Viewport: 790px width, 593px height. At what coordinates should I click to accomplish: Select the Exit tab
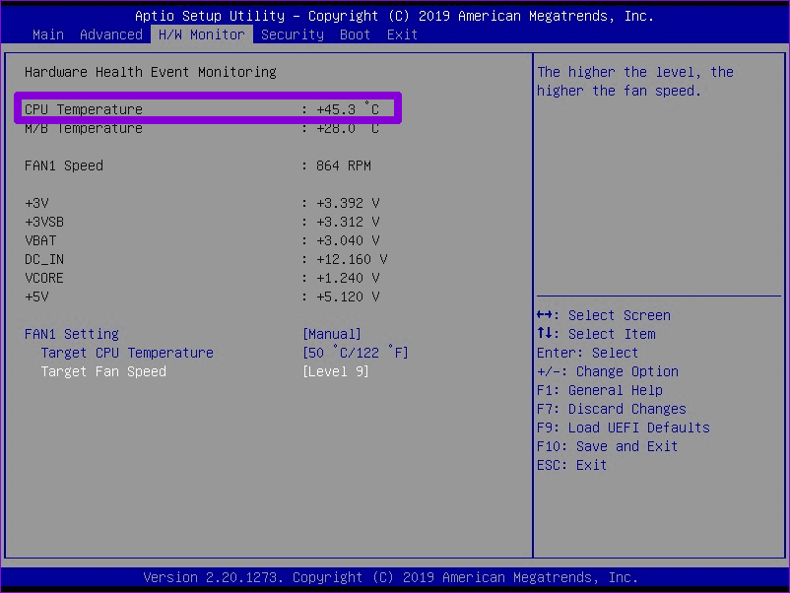click(x=402, y=33)
